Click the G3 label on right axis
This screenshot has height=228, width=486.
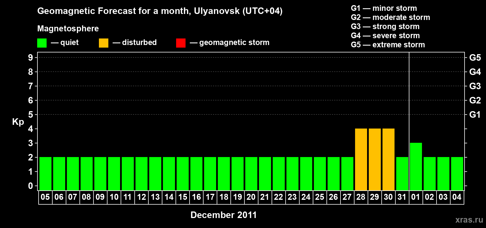[475, 86]
